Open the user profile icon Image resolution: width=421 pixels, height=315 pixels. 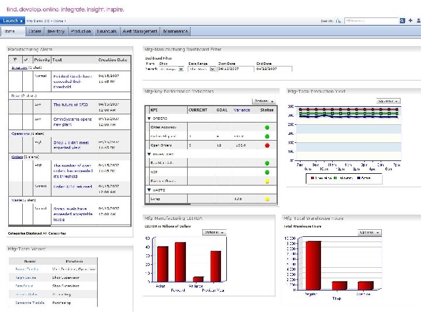click(x=418, y=20)
